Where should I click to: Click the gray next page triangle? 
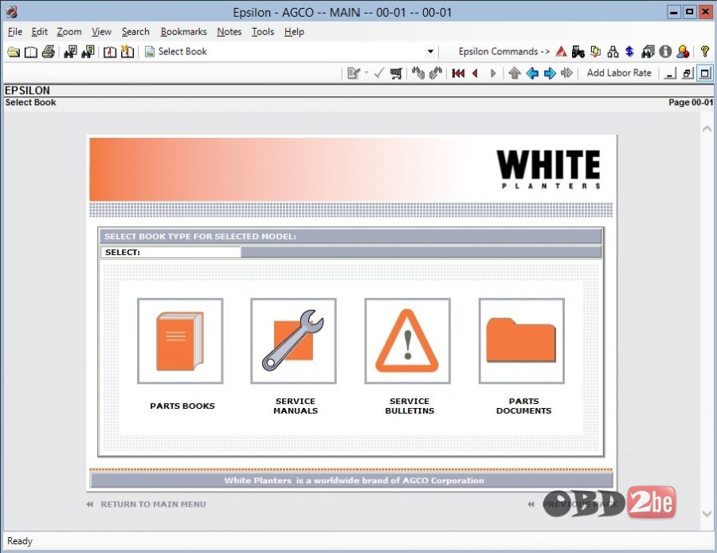pos(493,73)
